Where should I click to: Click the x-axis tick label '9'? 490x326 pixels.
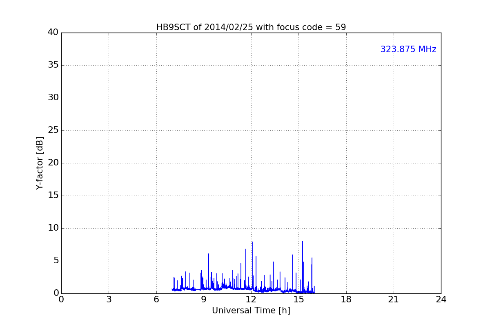pos(204,300)
